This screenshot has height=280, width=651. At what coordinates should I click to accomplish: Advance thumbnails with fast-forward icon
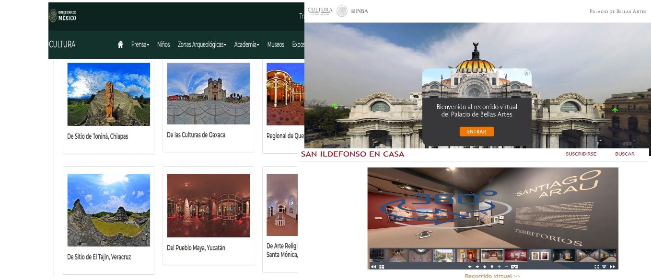612,267
